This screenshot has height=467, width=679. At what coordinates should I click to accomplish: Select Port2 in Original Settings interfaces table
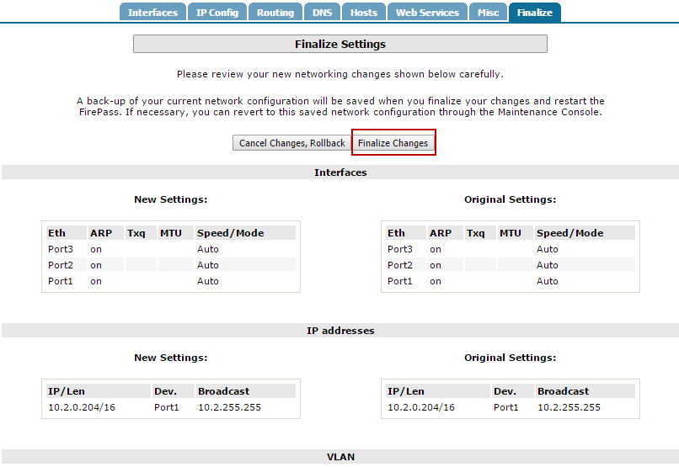400,265
